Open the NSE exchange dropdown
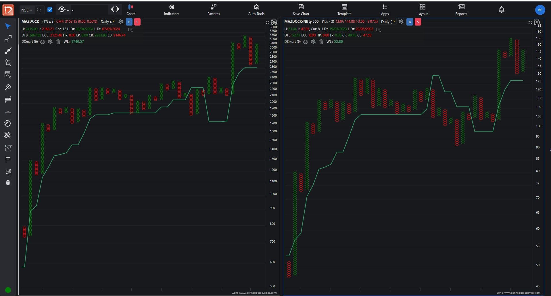Viewport: 551px width, 296px height. click(x=27, y=10)
